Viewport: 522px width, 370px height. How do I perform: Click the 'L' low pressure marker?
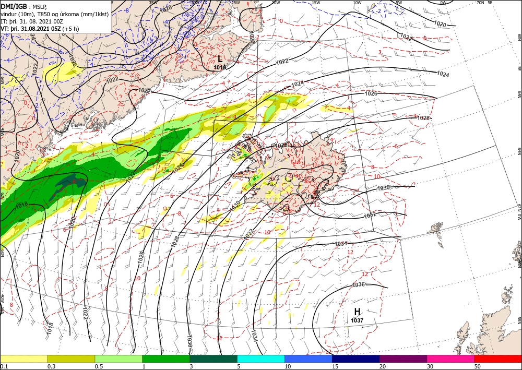point(220,59)
